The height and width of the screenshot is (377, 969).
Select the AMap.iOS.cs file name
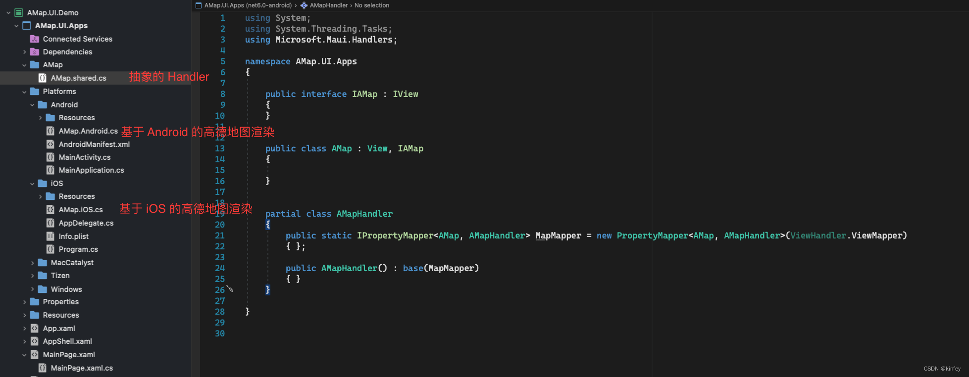(81, 210)
